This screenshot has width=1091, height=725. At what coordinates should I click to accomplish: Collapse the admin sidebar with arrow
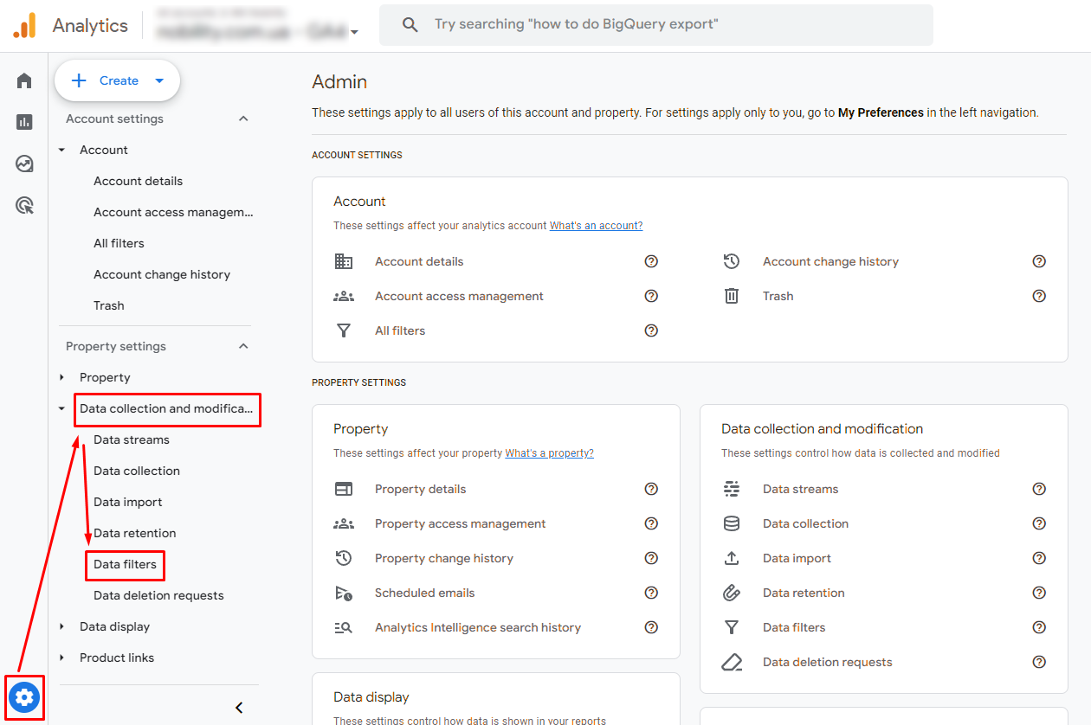tap(240, 708)
